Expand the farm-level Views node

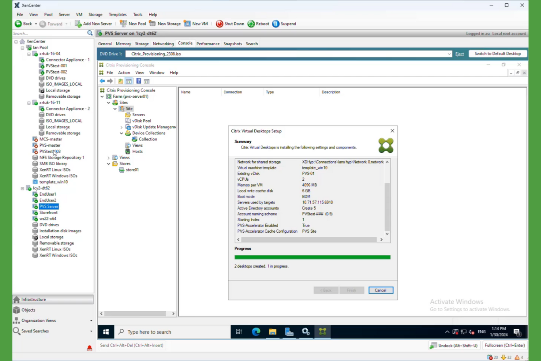coord(109,158)
